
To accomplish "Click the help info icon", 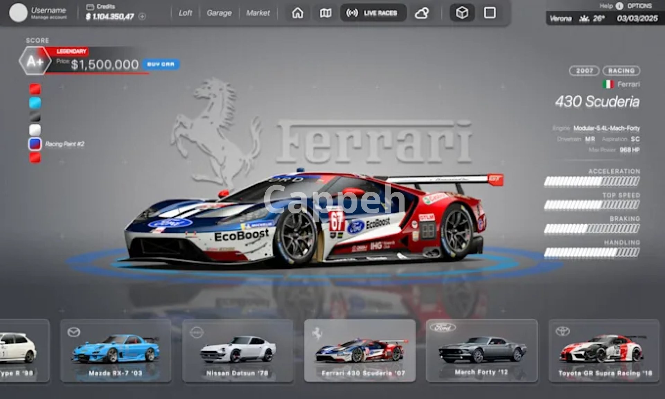I will point(619,6).
